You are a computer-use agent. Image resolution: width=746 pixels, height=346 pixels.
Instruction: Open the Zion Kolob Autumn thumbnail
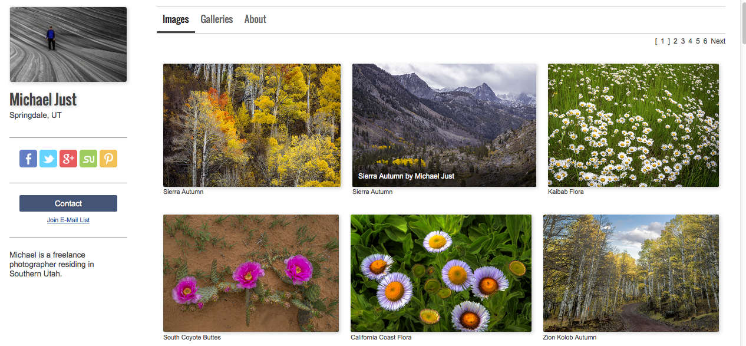[x=631, y=273]
